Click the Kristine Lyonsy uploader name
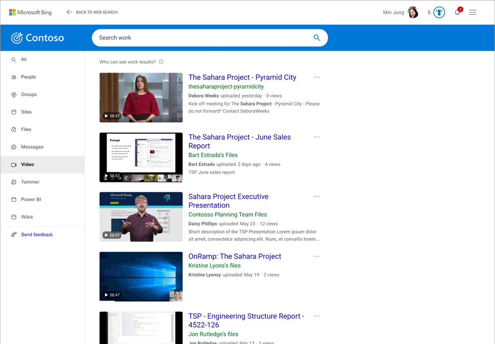 (x=205, y=275)
